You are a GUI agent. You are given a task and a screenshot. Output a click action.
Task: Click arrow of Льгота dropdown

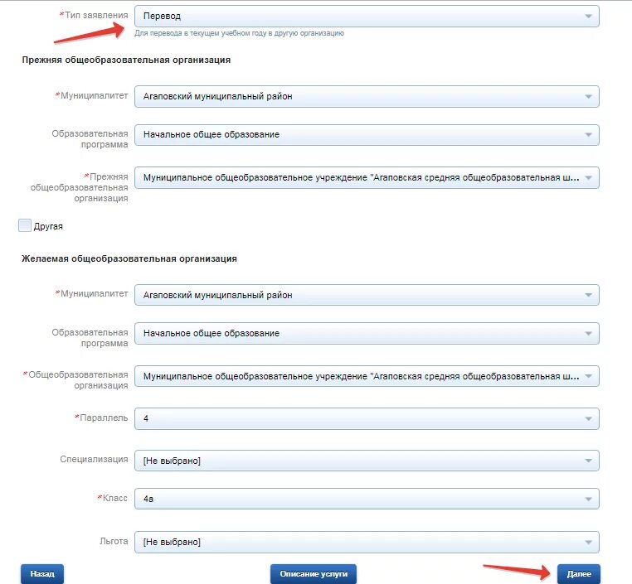coord(588,542)
